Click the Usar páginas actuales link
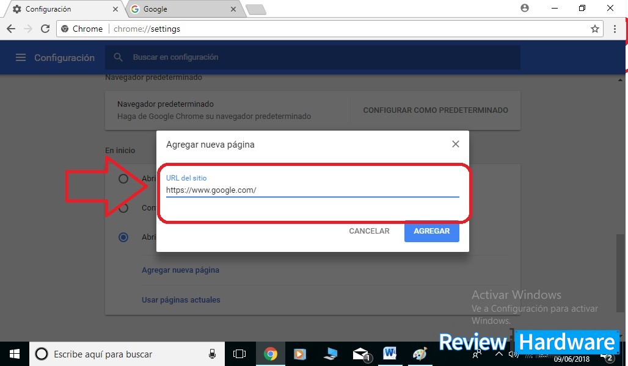 (181, 300)
